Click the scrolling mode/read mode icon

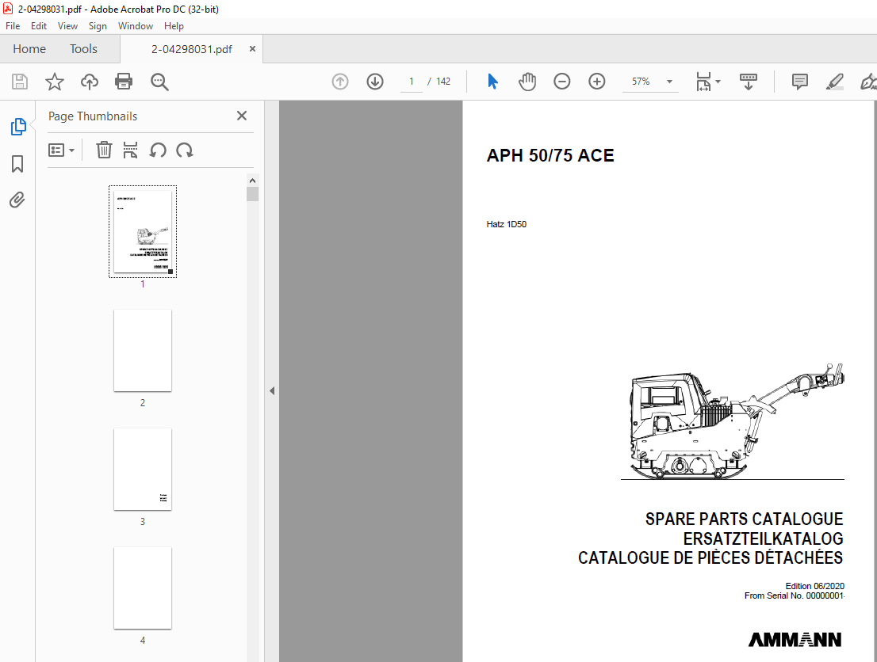coord(748,82)
